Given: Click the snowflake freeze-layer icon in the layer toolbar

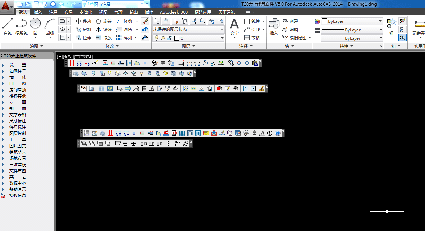Looking at the screenshot, I should 126,73.
